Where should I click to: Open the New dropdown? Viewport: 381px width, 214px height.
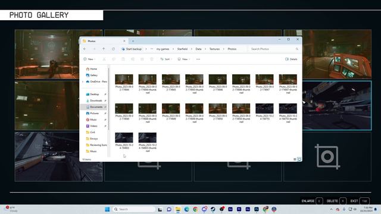tap(89, 59)
